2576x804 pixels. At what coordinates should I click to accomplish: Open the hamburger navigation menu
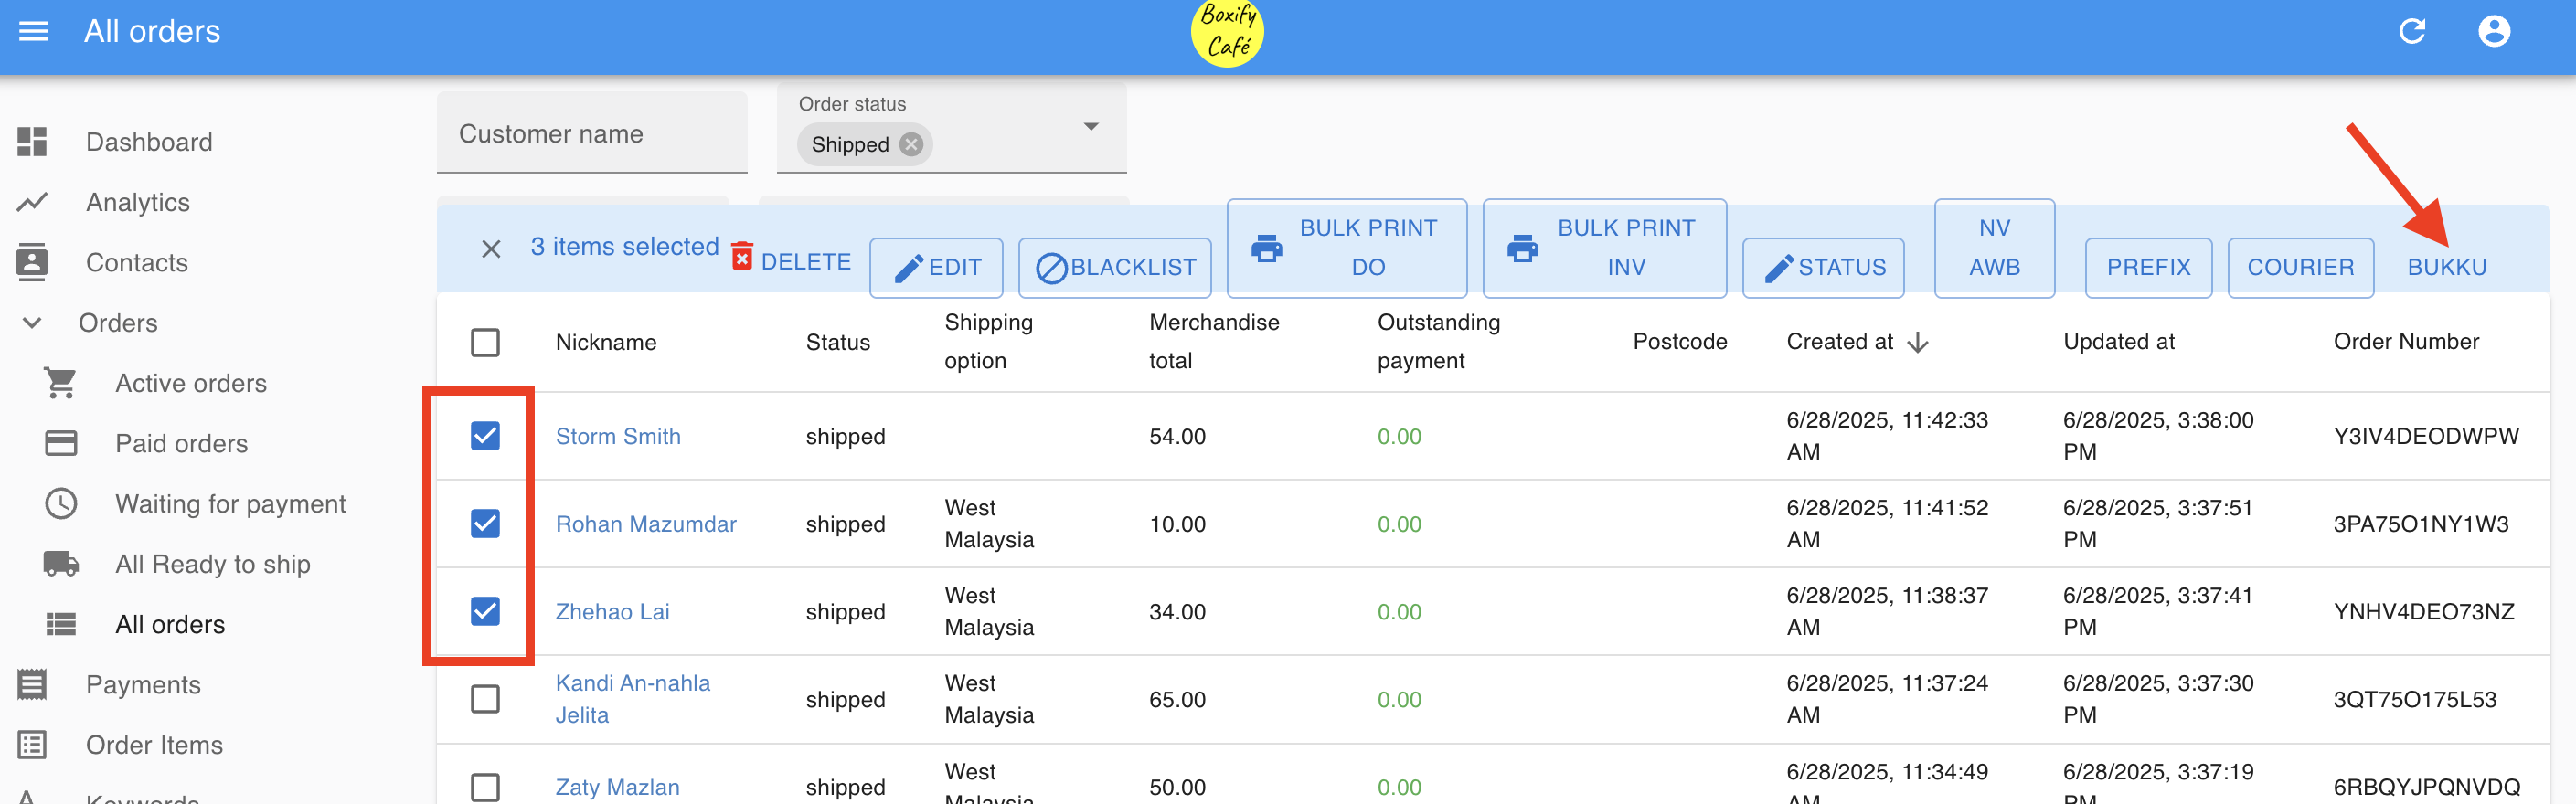(33, 32)
